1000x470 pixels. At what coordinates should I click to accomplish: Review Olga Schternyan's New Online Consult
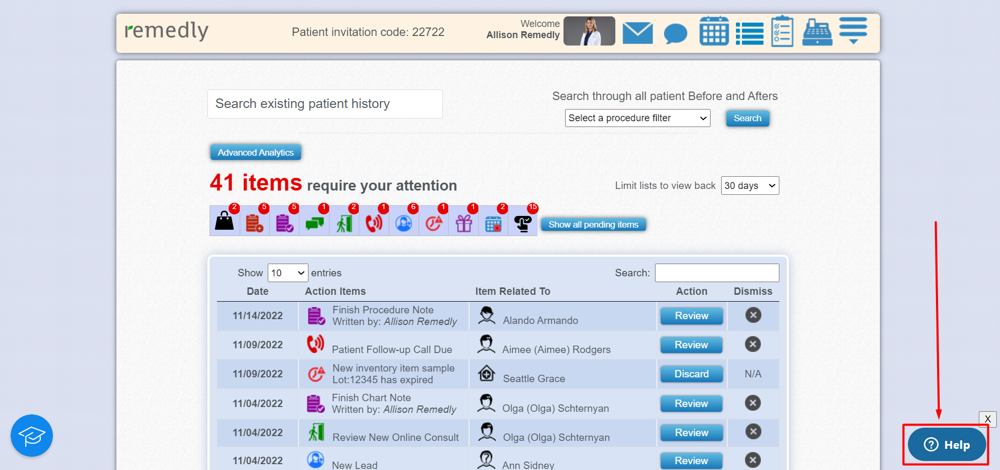coord(692,433)
